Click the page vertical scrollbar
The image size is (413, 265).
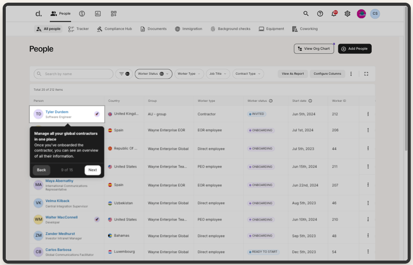(x=406, y=79)
